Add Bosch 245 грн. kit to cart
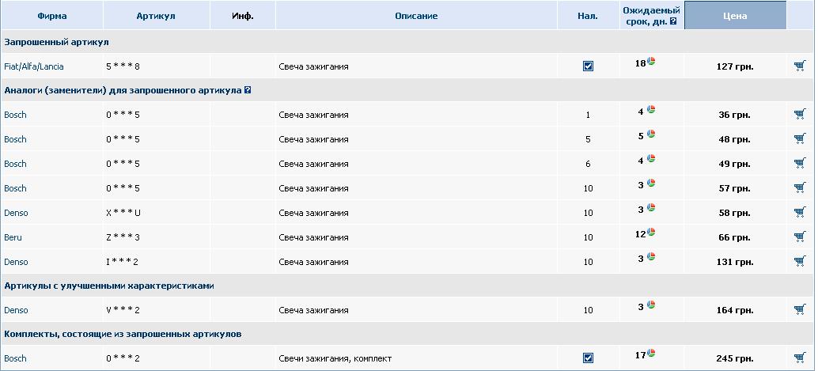 click(x=799, y=358)
